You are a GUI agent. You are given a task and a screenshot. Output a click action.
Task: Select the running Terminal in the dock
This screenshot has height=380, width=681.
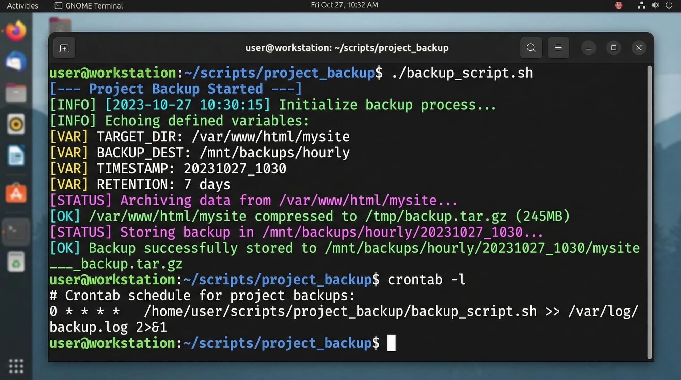pyautogui.click(x=16, y=231)
